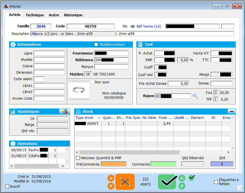Click the Prix Spéc column header
Viewport: 245px width, 193px height.
coord(133,118)
